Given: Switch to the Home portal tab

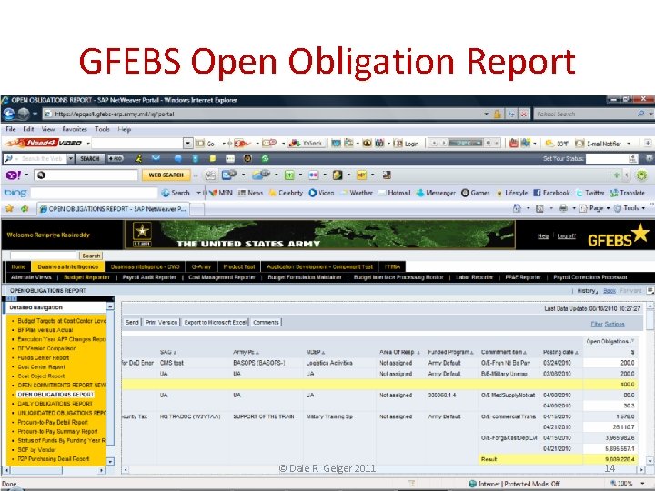Looking at the screenshot, I should click(x=18, y=266).
